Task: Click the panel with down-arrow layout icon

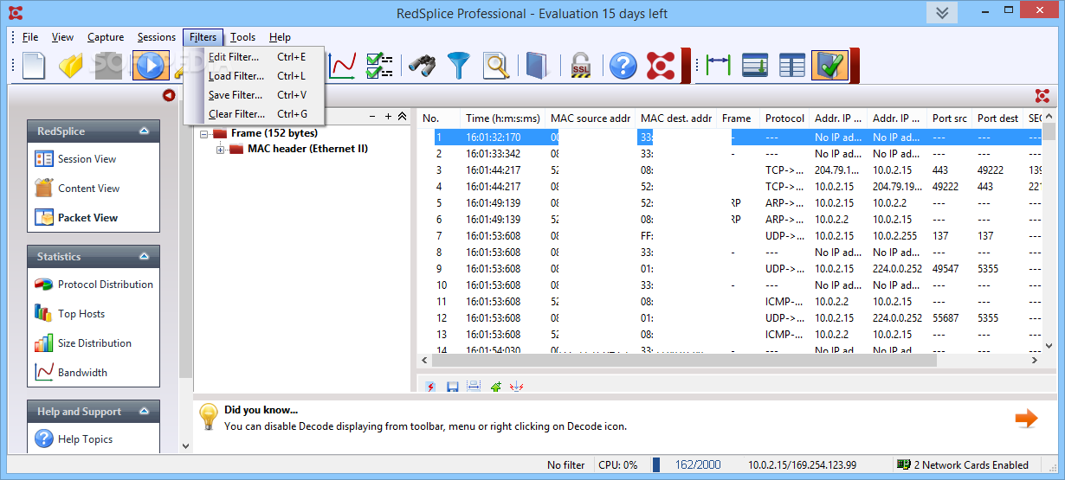Action: [755, 66]
